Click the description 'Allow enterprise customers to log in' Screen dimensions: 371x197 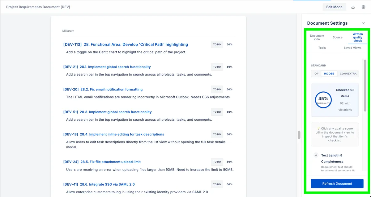click(x=138, y=192)
